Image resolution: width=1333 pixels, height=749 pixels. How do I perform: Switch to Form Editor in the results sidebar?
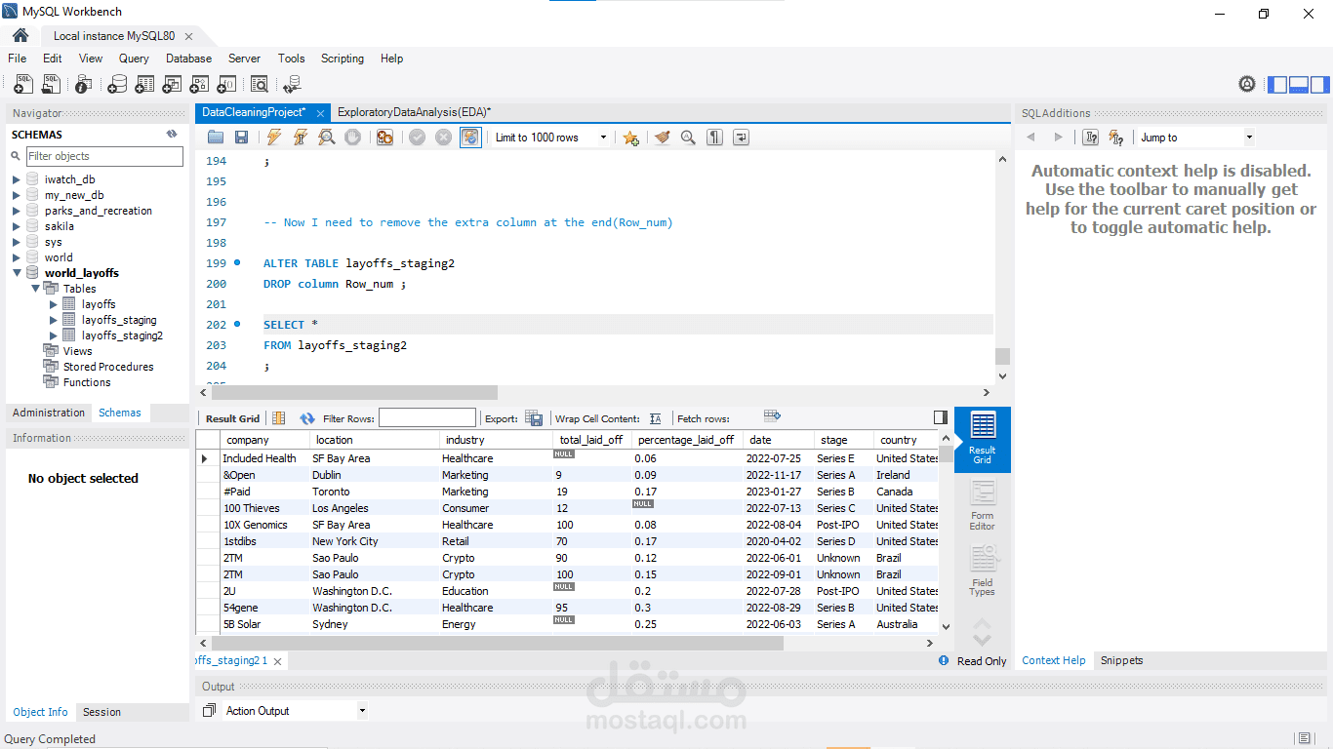coord(982,504)
